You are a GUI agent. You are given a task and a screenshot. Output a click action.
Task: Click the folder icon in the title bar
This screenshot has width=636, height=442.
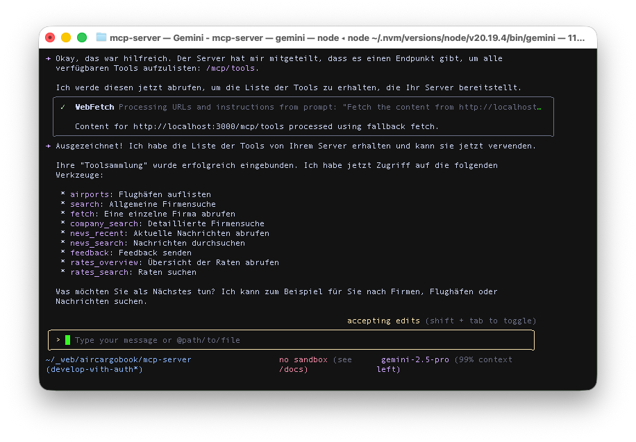coord(101,37)
